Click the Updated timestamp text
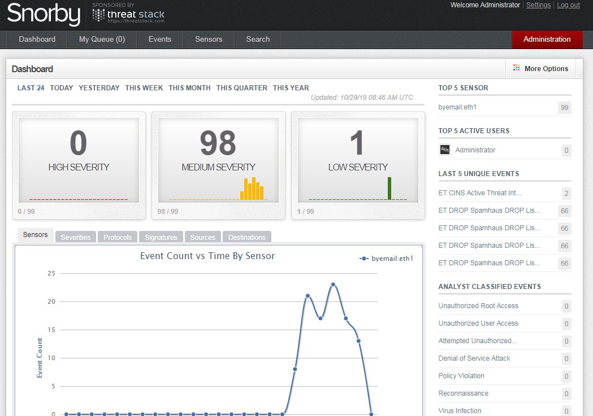This screenshot has height=416, width=593. point(362,98)
